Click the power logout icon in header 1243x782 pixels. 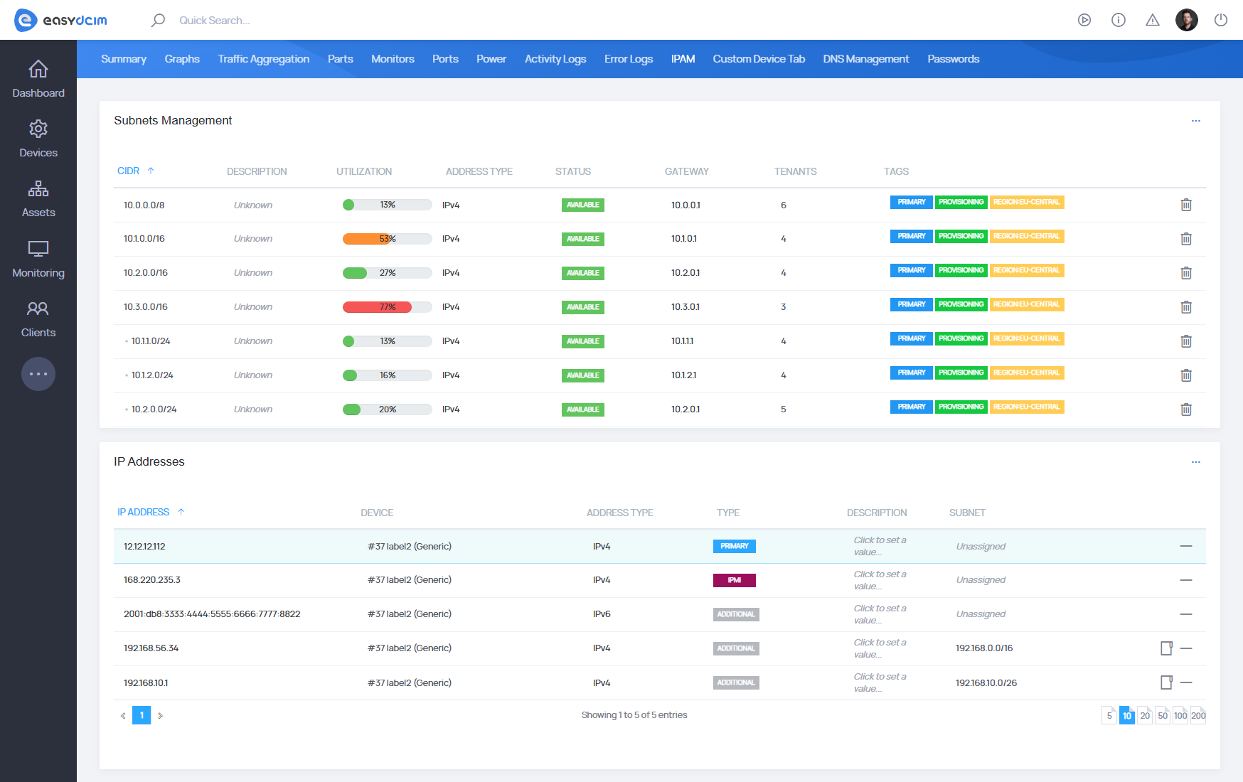[x=1221, y=20]
